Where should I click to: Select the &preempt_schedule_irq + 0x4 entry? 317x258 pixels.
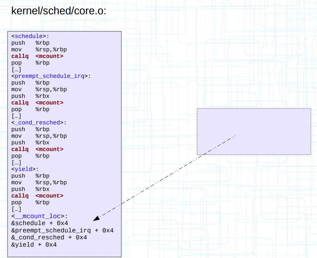(x=62, y=230)
